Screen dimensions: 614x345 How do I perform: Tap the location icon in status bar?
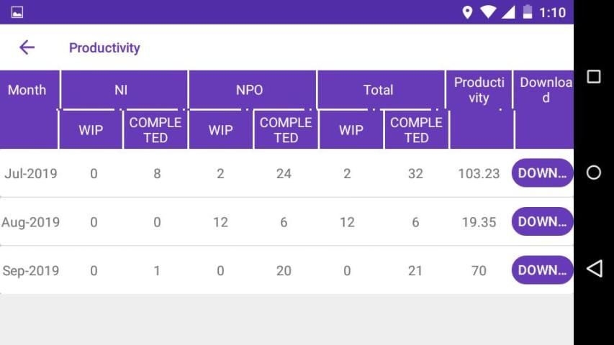pyautogui.click(x=467, y=12)
